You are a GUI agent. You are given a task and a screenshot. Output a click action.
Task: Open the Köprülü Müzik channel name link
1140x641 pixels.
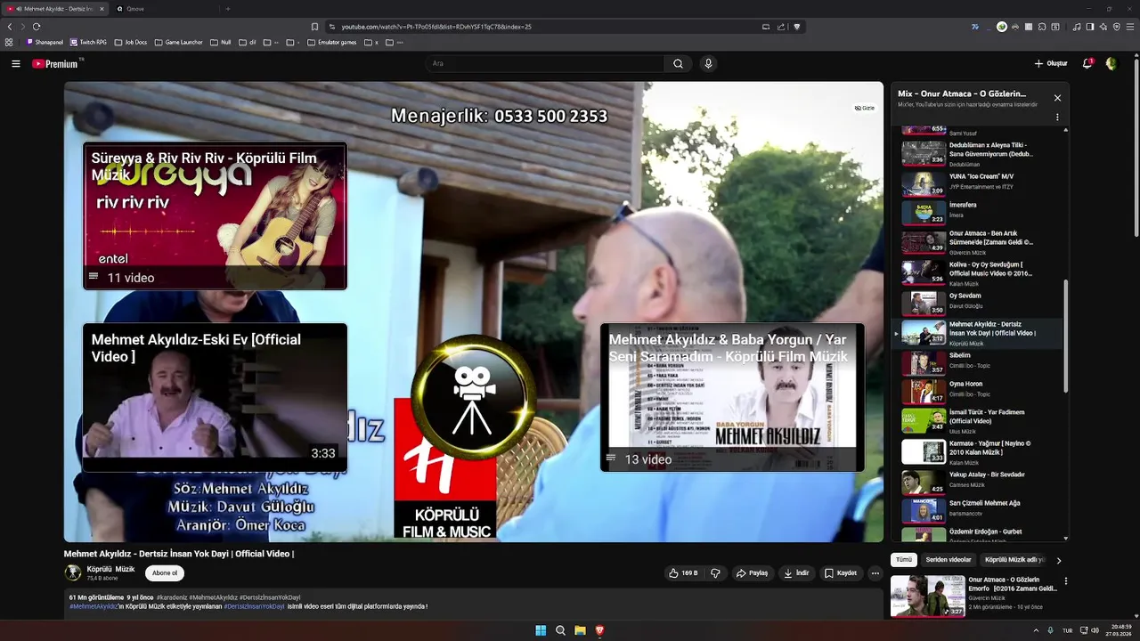coord(110,569)
